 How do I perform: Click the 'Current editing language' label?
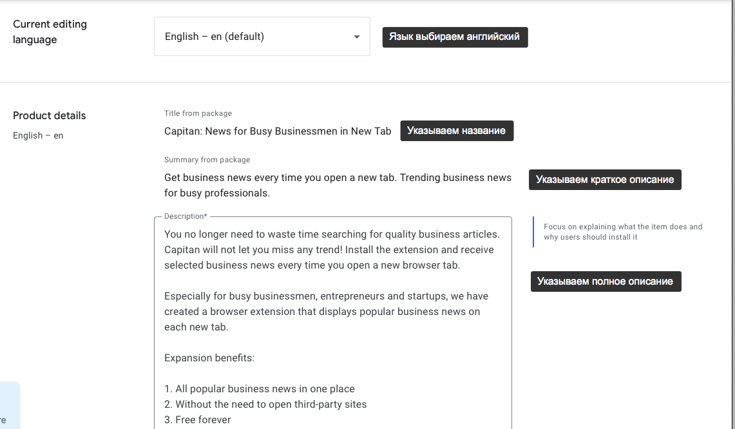[50, 32]
